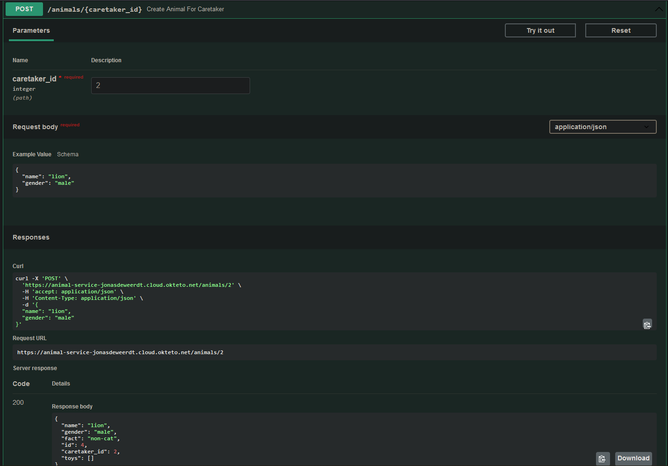The width and height of the screenshot is (668, 466).
Task: Click the copy icon beside Download
Action: tap(603, 459)
